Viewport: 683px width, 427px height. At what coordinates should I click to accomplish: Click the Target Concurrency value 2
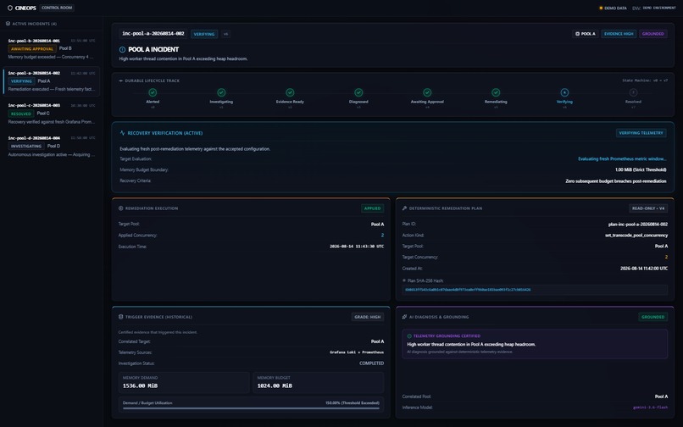(x=666, y=257)
